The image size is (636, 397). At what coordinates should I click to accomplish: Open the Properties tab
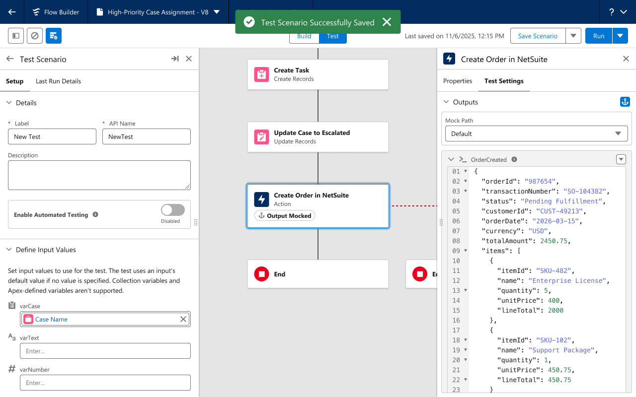point(458,81)
